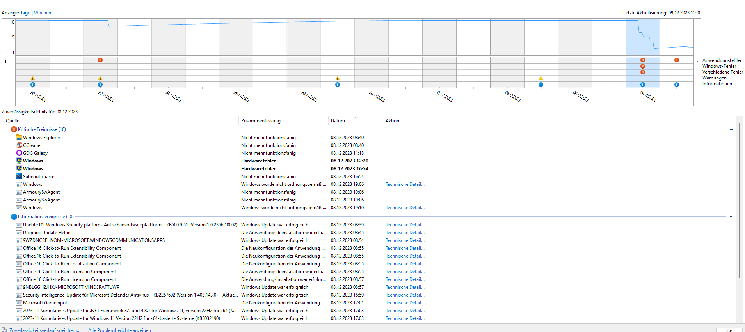Click the CCleaner application icon
This screenshot has width=745, height=332.
(19, 145)
